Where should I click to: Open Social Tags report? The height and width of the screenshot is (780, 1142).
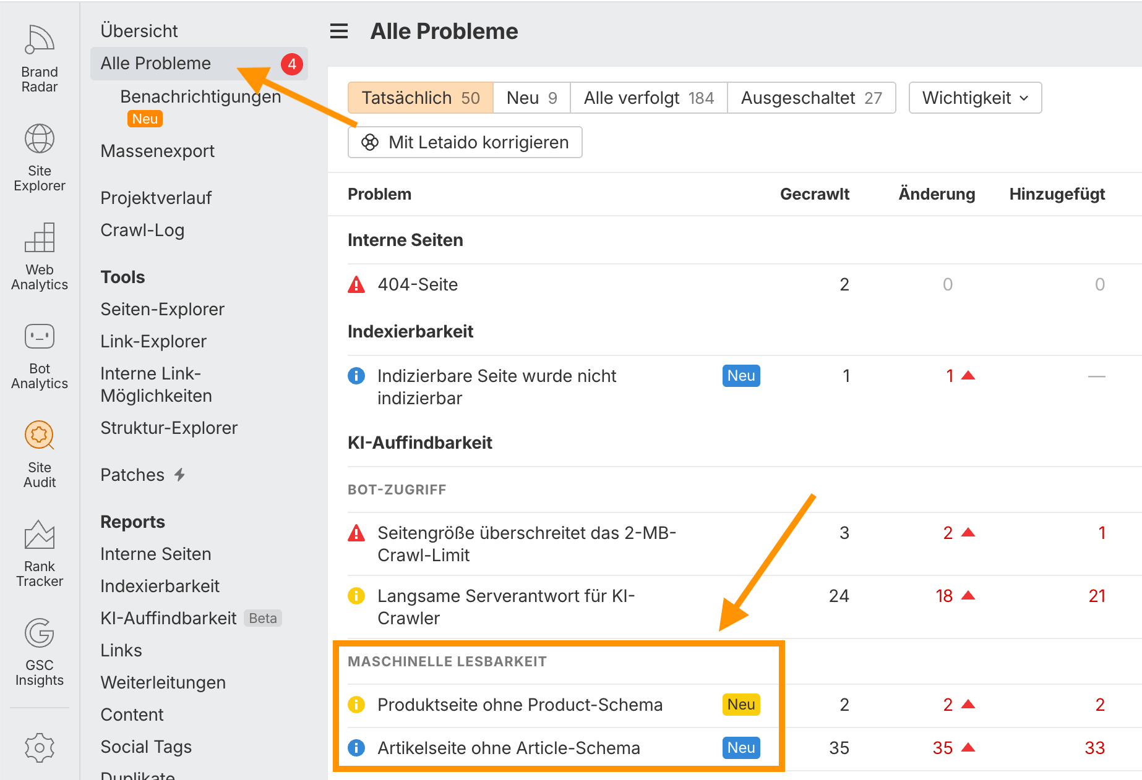(x=146, y=747)
